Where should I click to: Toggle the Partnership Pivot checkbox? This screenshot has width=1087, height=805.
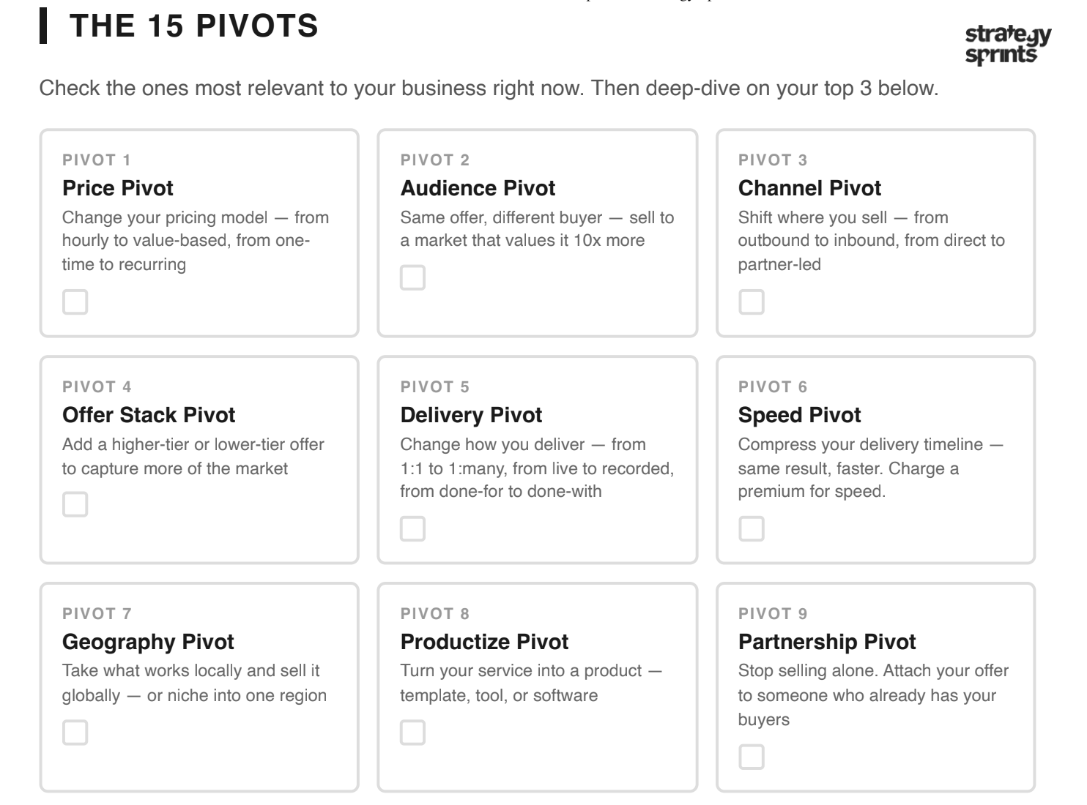click(x=751, y=757)
